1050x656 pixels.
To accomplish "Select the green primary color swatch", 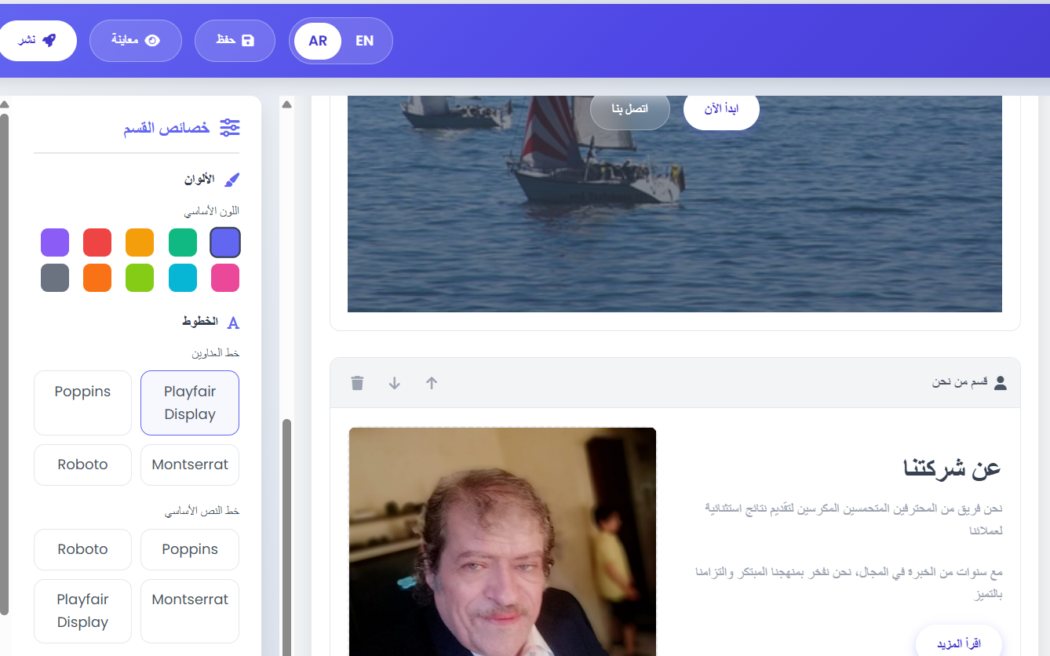I will coord(183,242).
